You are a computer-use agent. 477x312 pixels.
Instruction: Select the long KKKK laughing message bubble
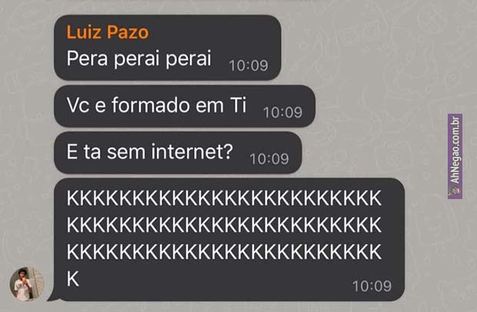point(229,240)
